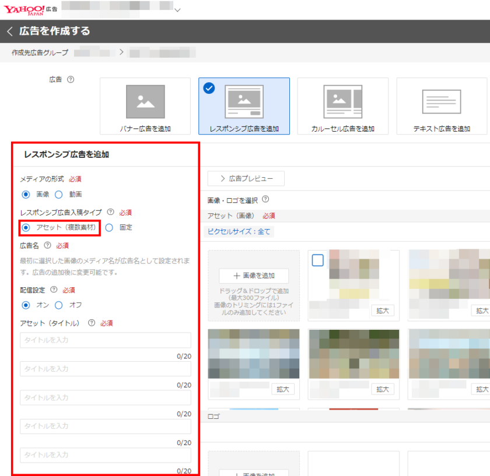
Task: Click the back arrow beside 広告を作成する
Action: click(x=9, y=31)
